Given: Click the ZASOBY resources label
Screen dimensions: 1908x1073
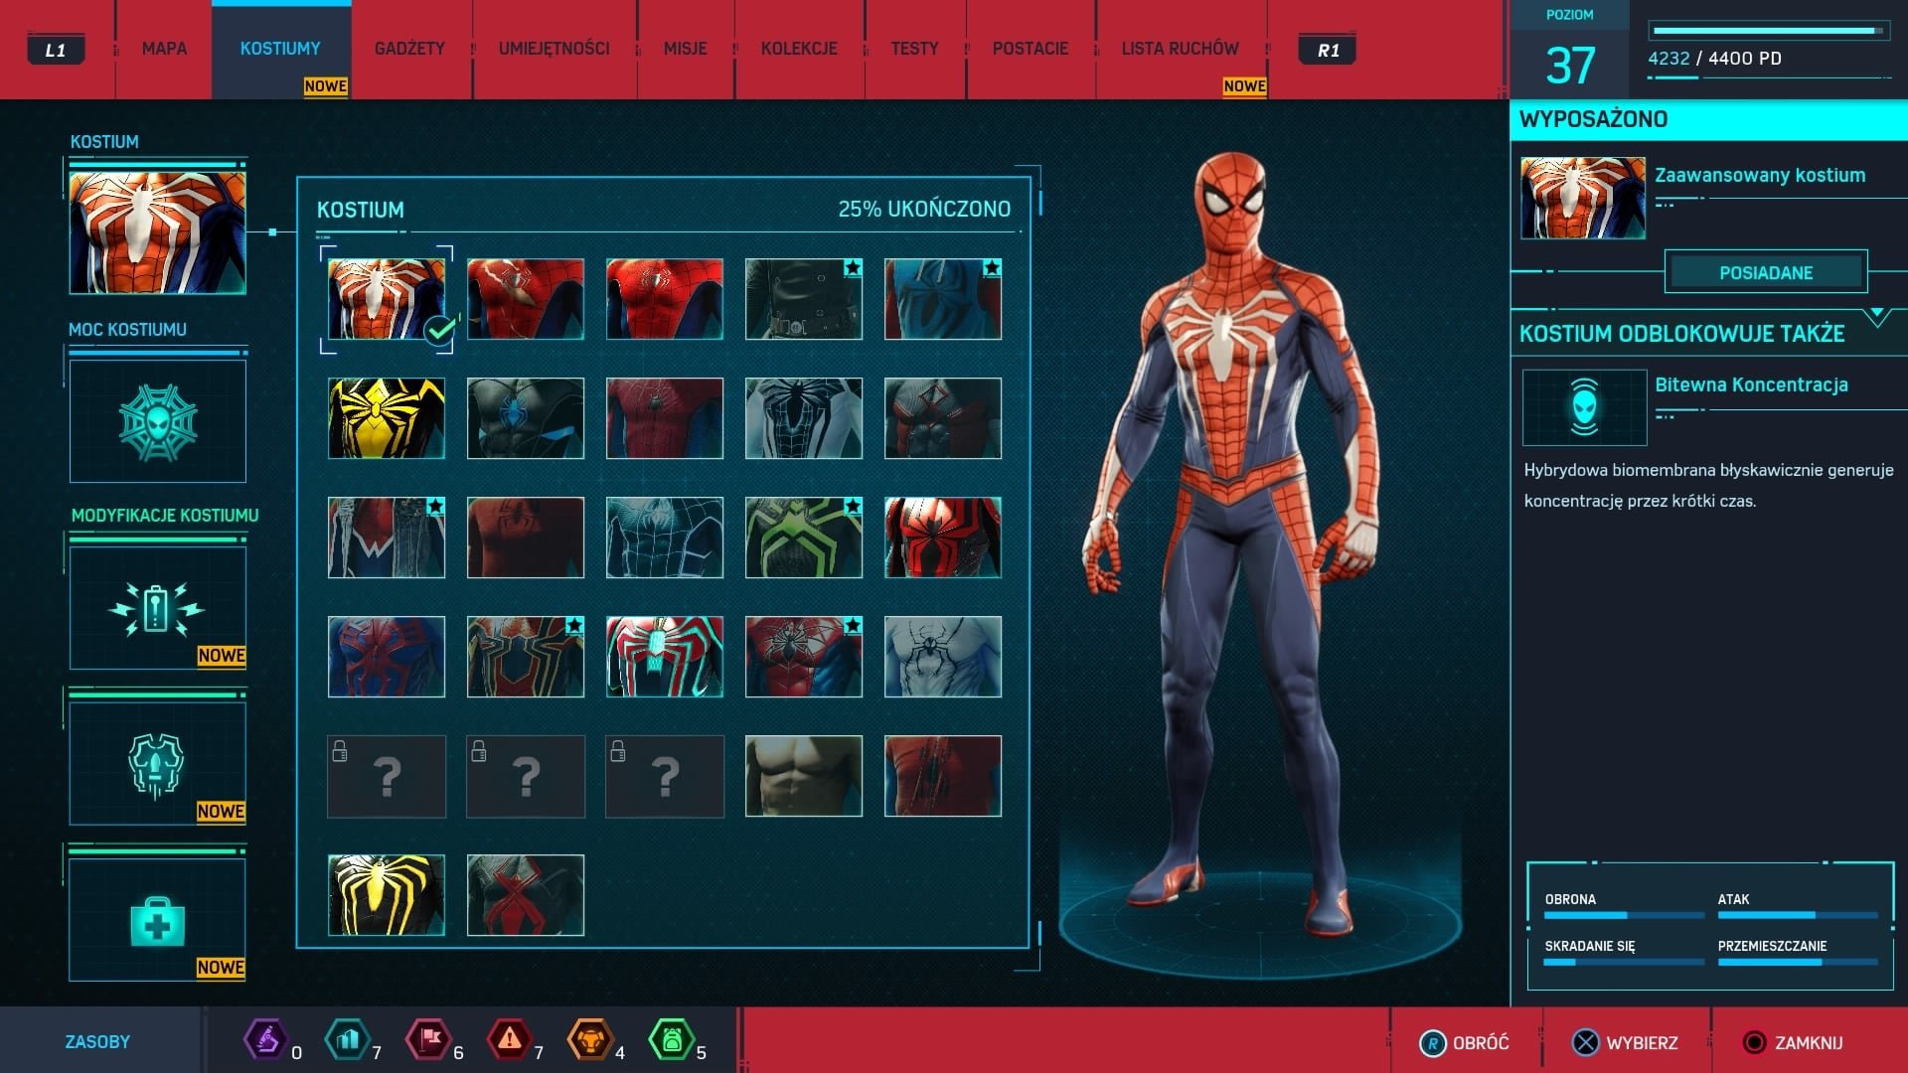Looking at the screenshot, I should [97, 1042].
